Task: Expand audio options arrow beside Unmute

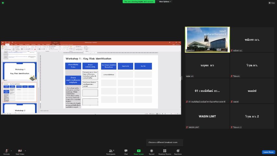Action: coord(11,150)
